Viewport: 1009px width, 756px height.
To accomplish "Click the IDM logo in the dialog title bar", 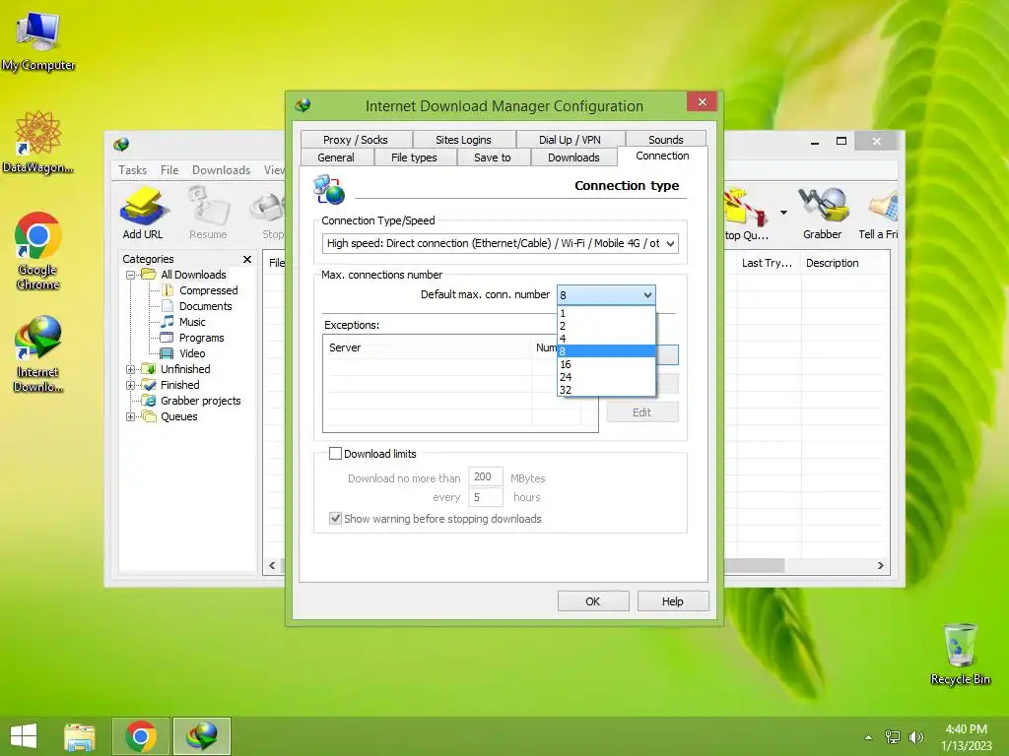I will (x=303, y=105).
